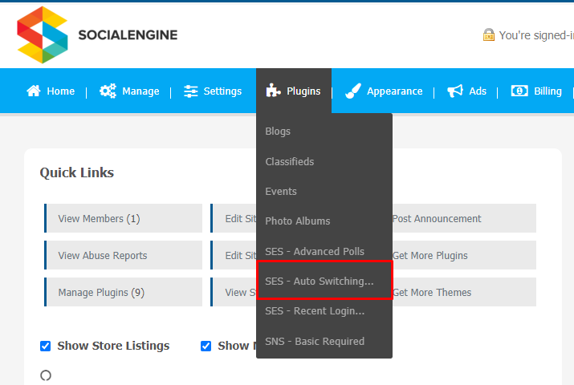Open View Abuse Reports quick link
This screenshot has height=385, width=574.
point(124,255)
